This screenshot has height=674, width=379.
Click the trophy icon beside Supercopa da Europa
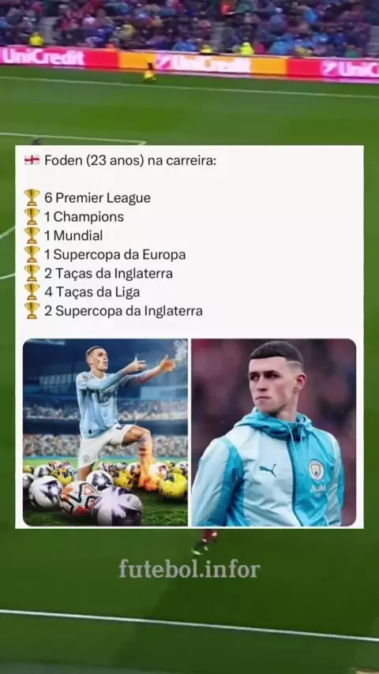32,254
